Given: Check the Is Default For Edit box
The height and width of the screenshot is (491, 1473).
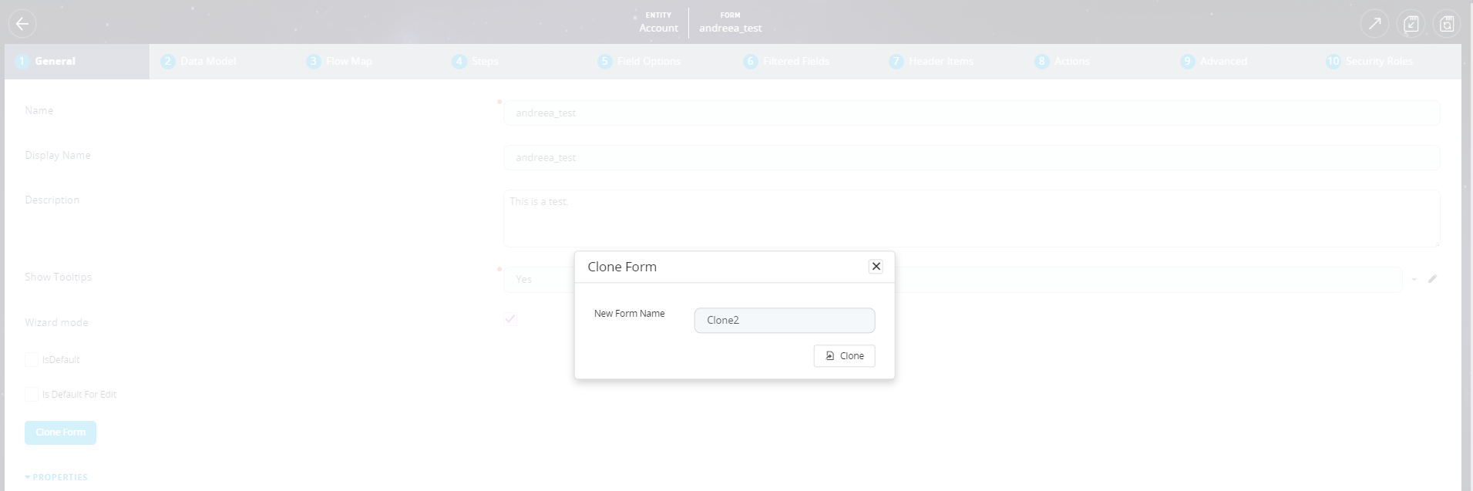Looking at the screenshot, I should click(32, 395).
